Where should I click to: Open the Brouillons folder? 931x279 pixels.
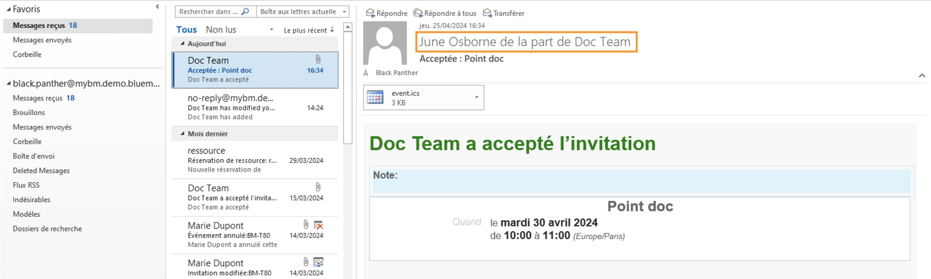tap(29, 113)
